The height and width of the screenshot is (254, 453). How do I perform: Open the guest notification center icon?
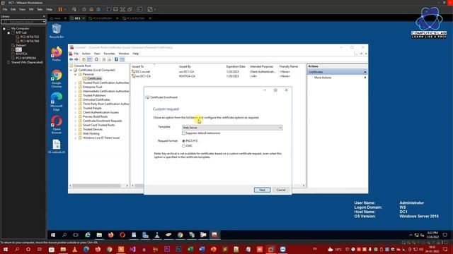(x=445, y=235)
